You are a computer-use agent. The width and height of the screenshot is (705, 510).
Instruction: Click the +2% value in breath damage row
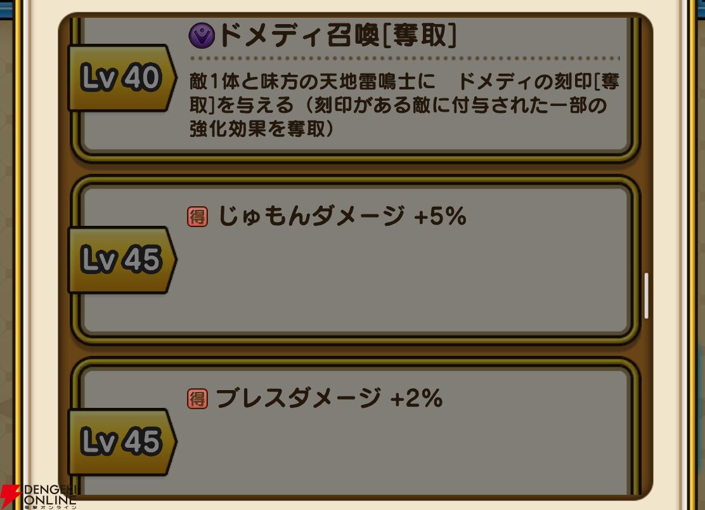pyautogui.click(x=417, y=398)
